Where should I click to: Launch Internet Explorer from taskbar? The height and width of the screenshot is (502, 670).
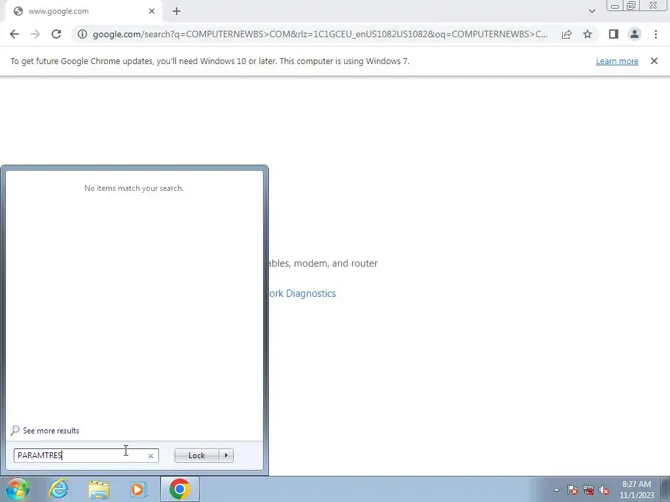click(58, 489)
